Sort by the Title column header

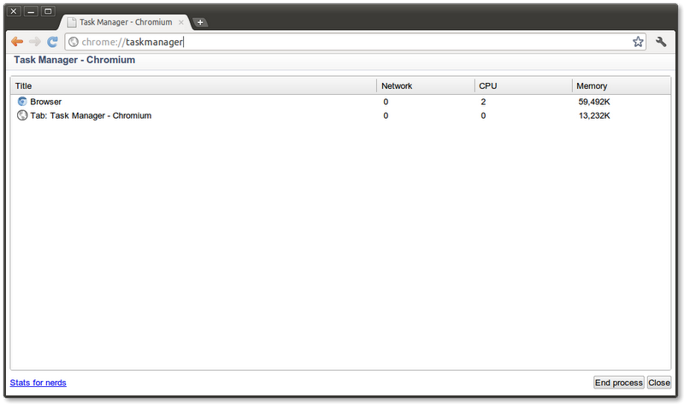(194, 86)
